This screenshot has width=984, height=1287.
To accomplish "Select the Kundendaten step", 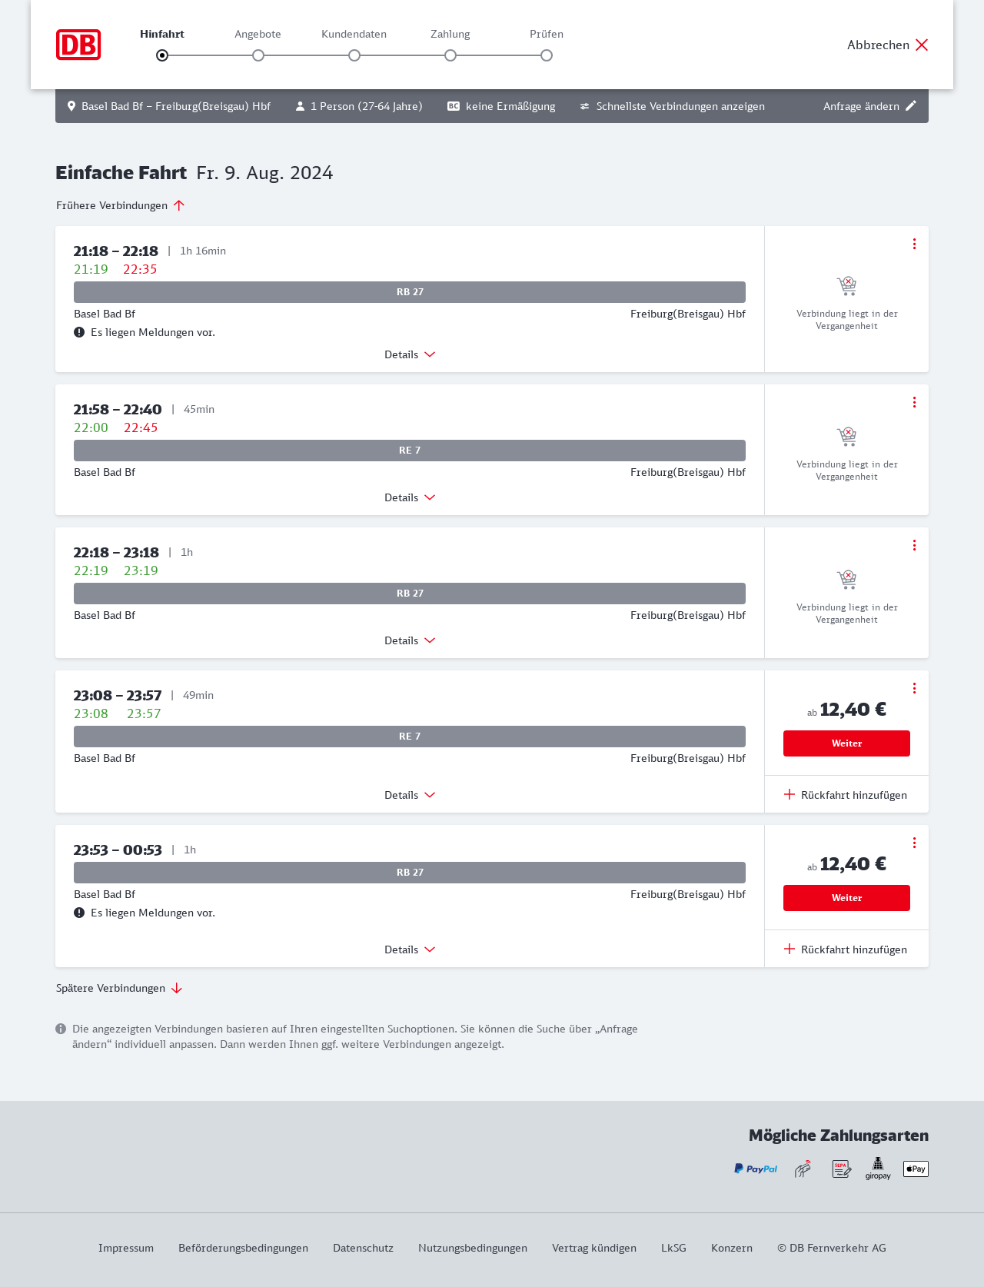I will 354,55.
